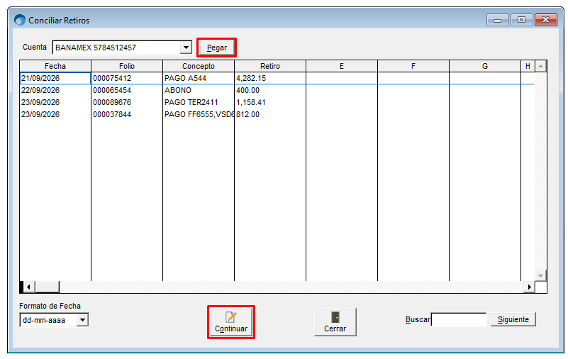Click the horizontal scrollbar thumb
Image resolution: width=568 pixels, height=359 pixels.
(x=47, y=287)
